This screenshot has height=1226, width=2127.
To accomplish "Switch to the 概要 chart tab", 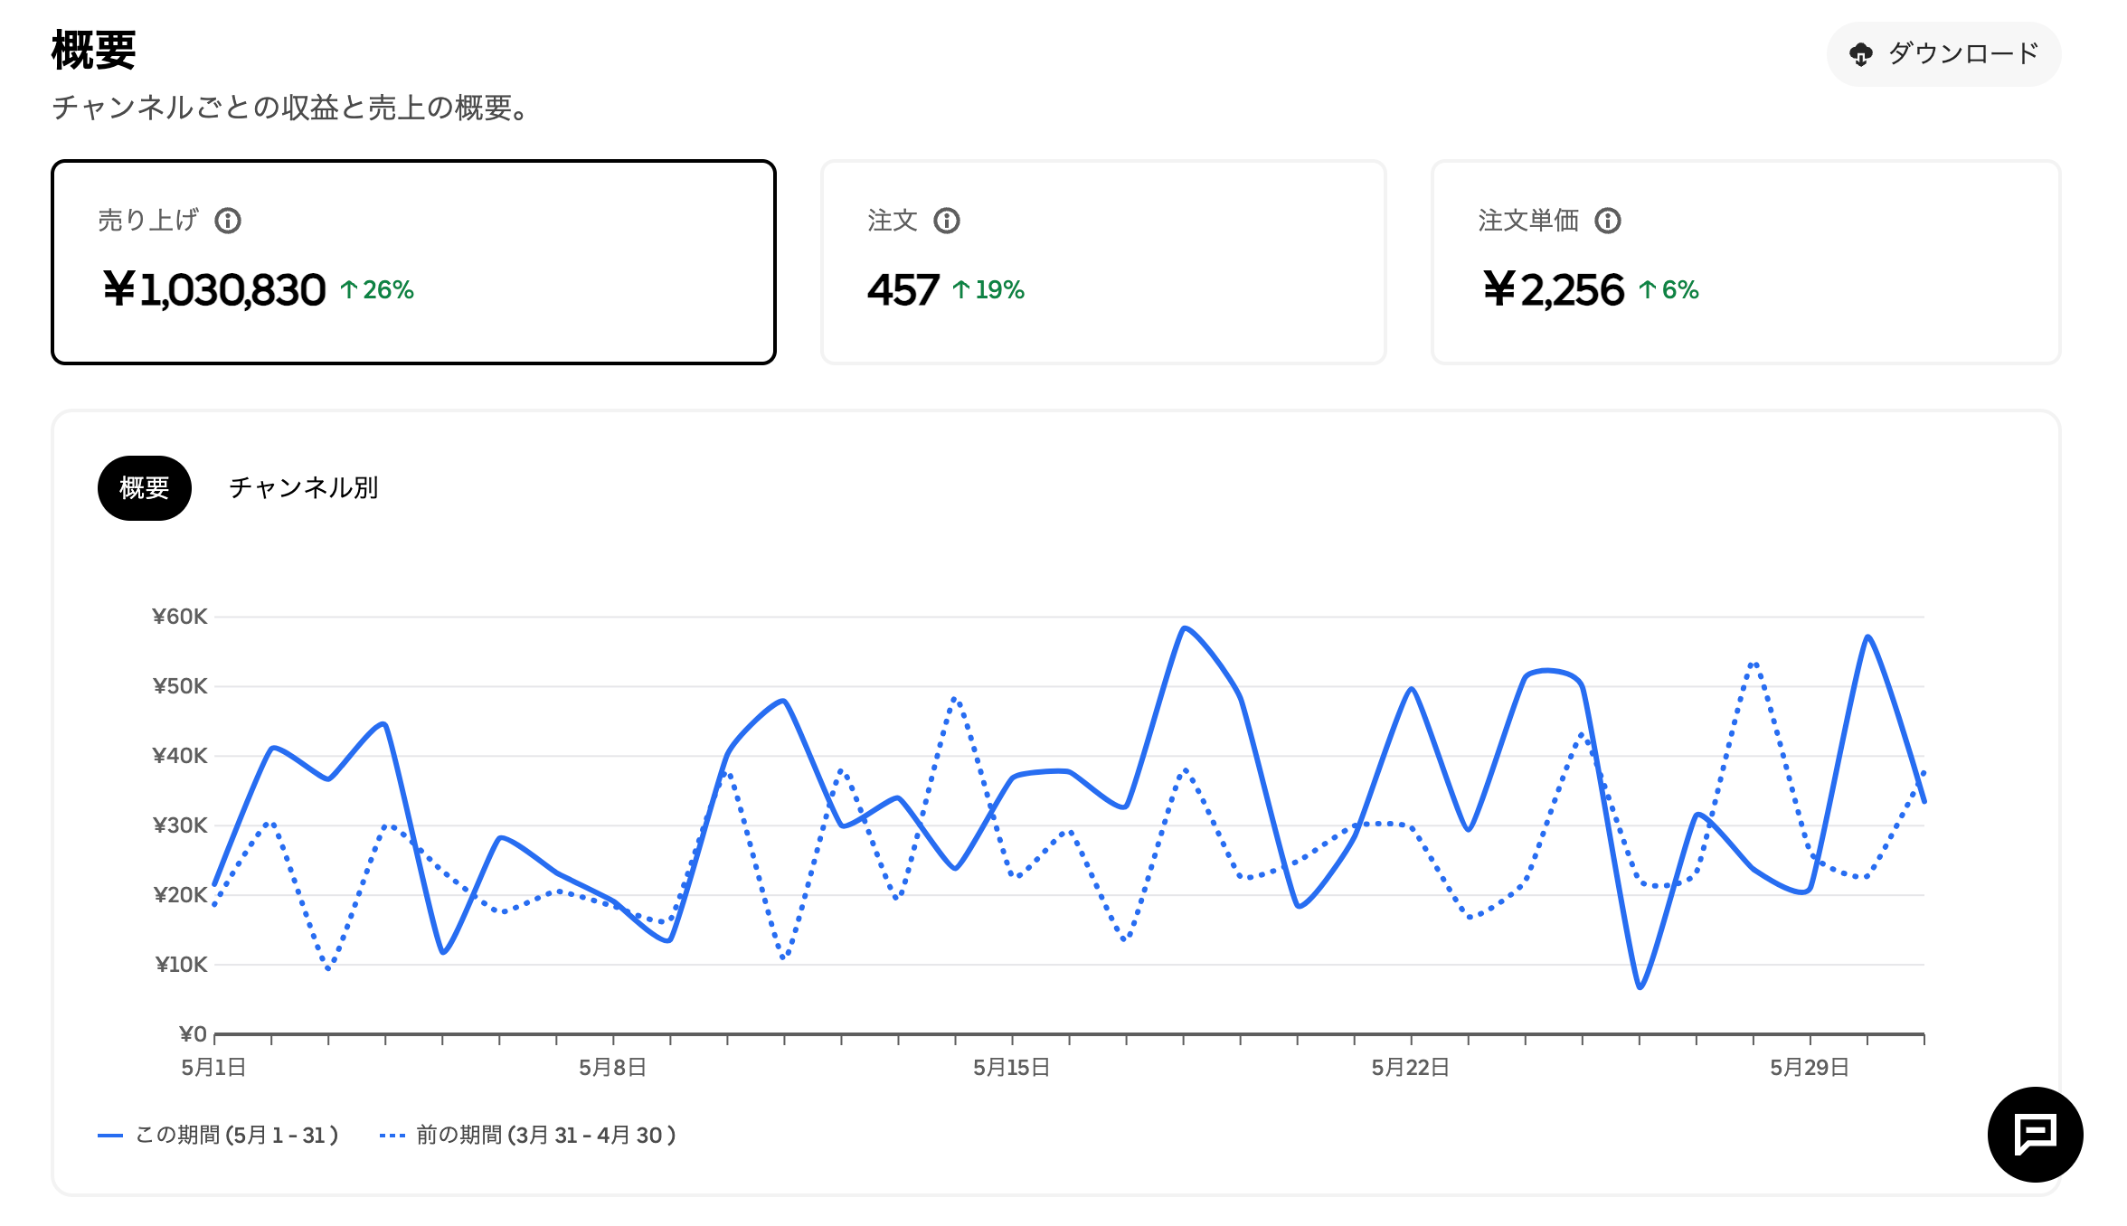I will tap(145, 488).
